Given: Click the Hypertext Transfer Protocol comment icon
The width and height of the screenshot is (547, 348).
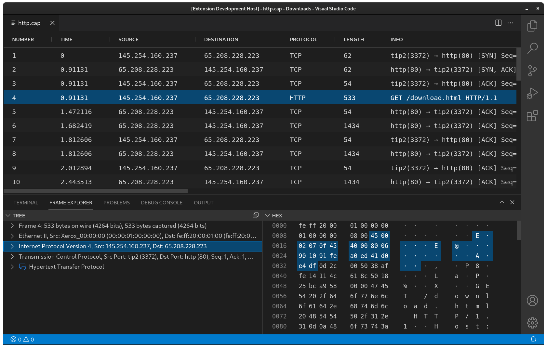Looking at the screenshot, I should point(22,267).
